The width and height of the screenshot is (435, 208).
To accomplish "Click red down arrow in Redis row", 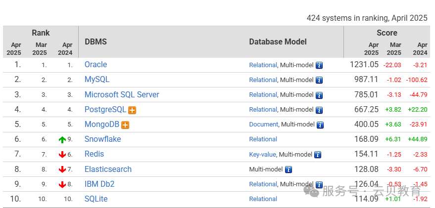I will 62,155.
